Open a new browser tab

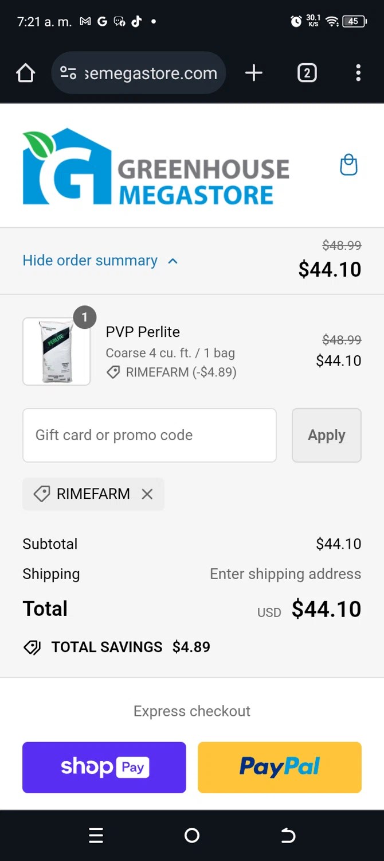click(x=253, y=73)
